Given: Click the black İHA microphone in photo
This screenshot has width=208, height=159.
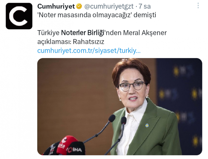Looking at the screenshot, I should pos(76,149).
